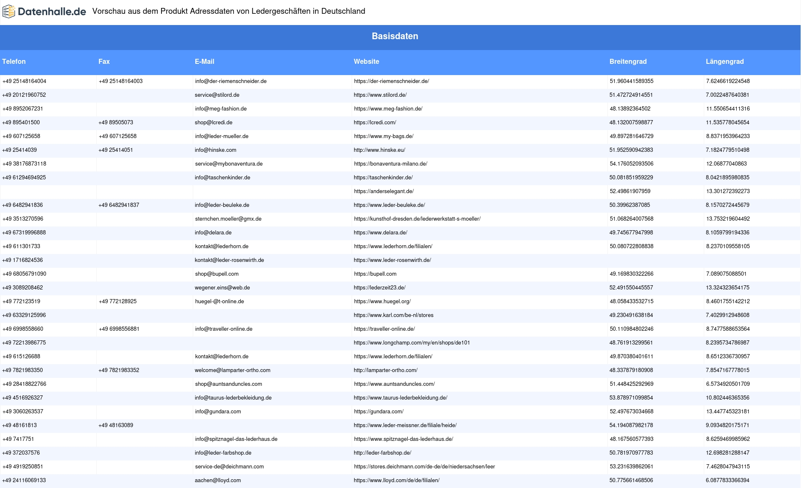This screenshot has width=801, height=488.
Task: Open the kunsthof-dresden.de lederwerkstatt website
Action: [417, 219]
